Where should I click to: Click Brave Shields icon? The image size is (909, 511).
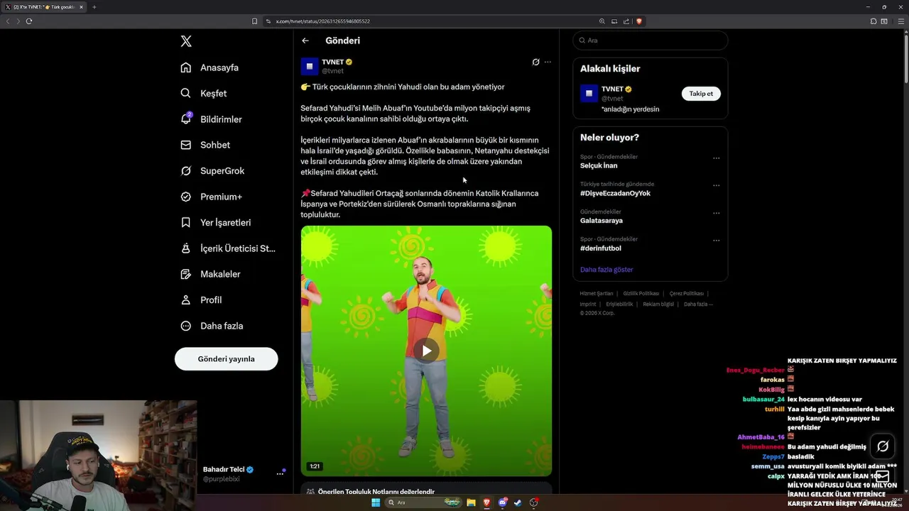pos(639,21)
